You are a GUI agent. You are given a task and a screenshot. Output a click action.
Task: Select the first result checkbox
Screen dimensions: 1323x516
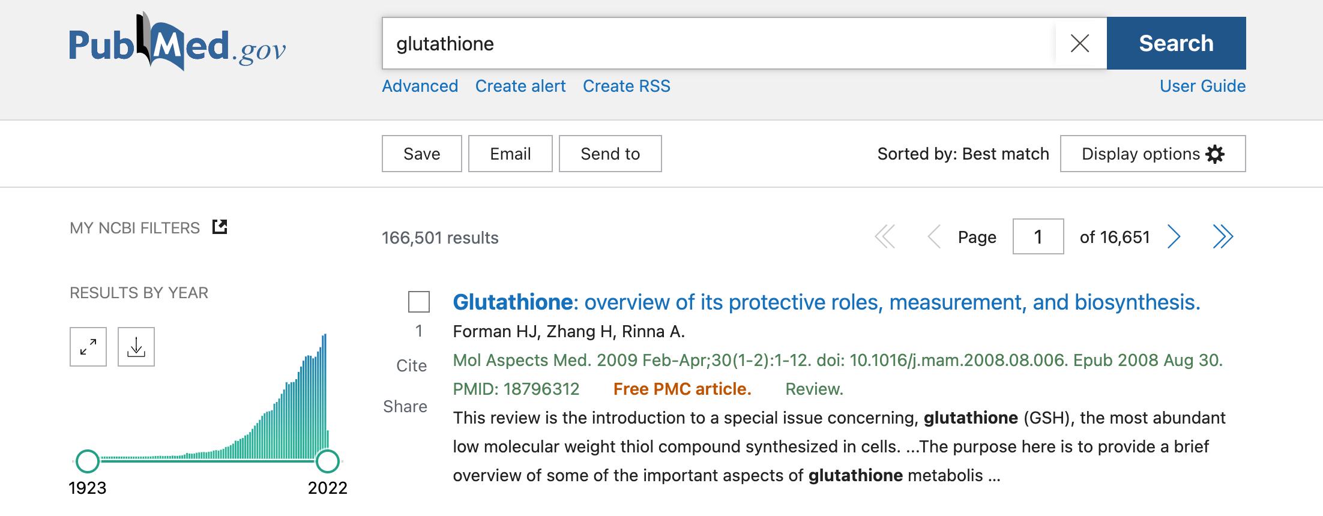419,302
